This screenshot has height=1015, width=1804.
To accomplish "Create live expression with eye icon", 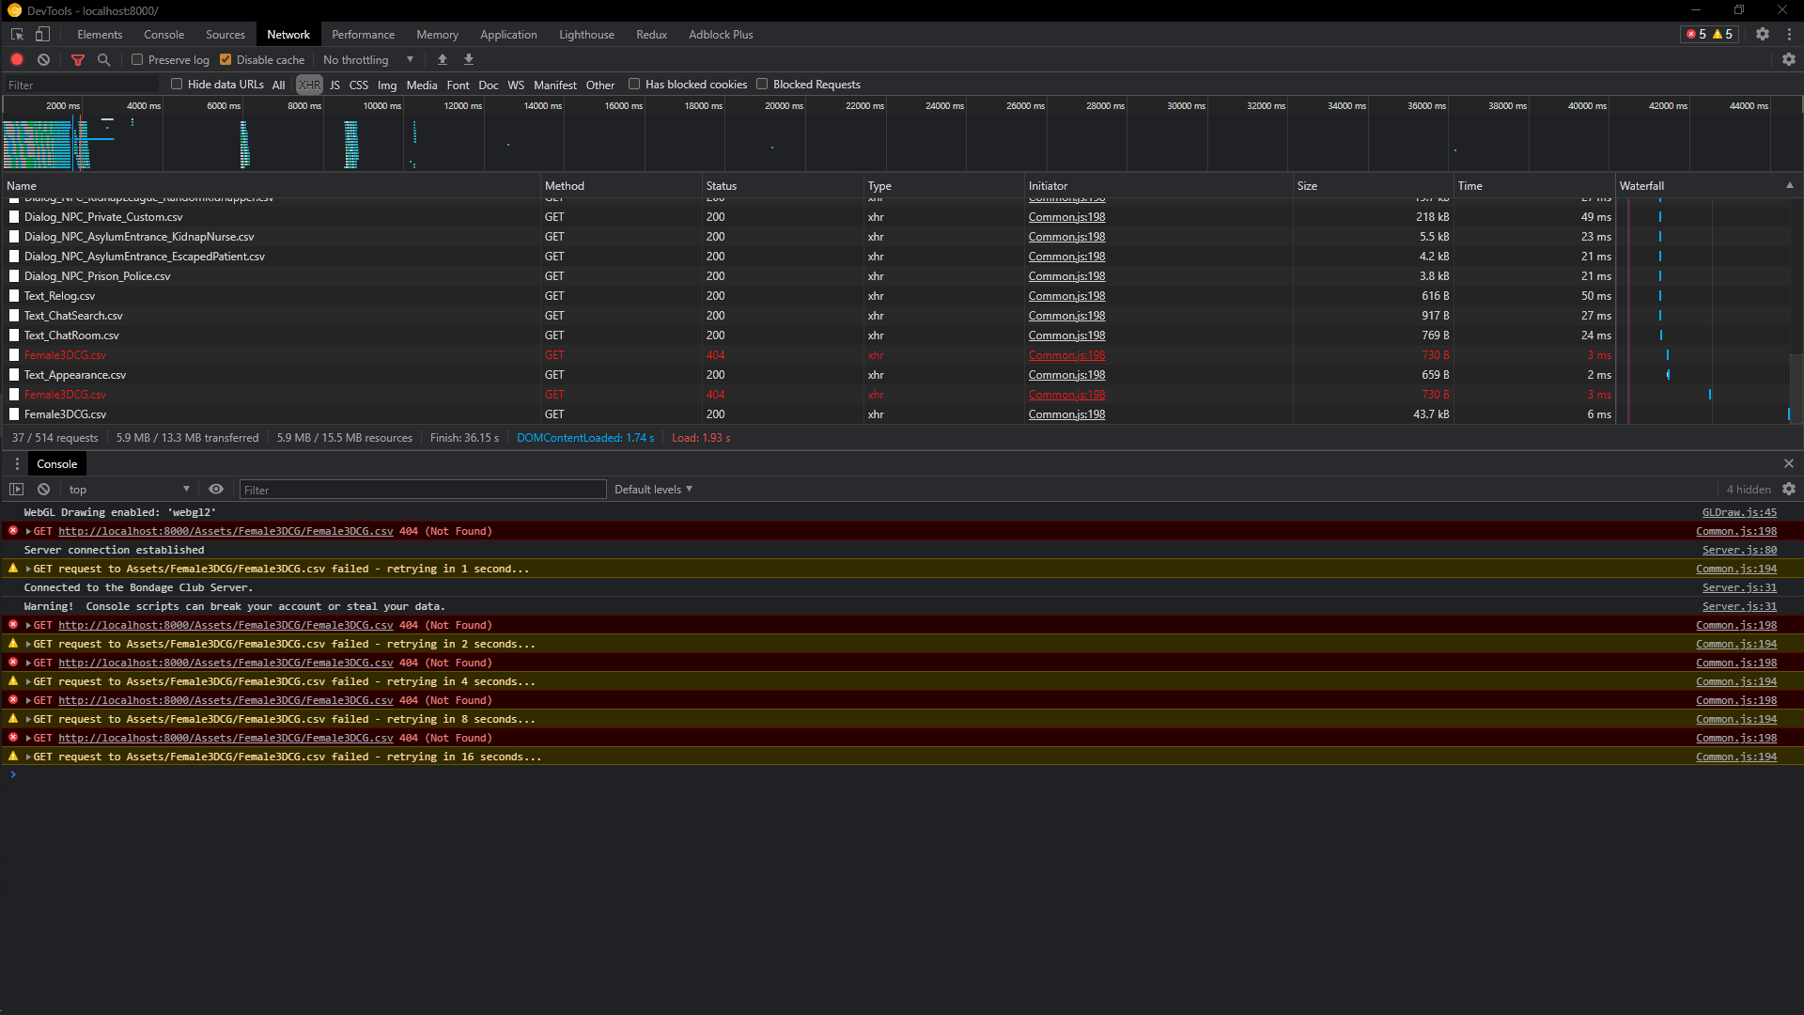I will (x=216, y=489).
